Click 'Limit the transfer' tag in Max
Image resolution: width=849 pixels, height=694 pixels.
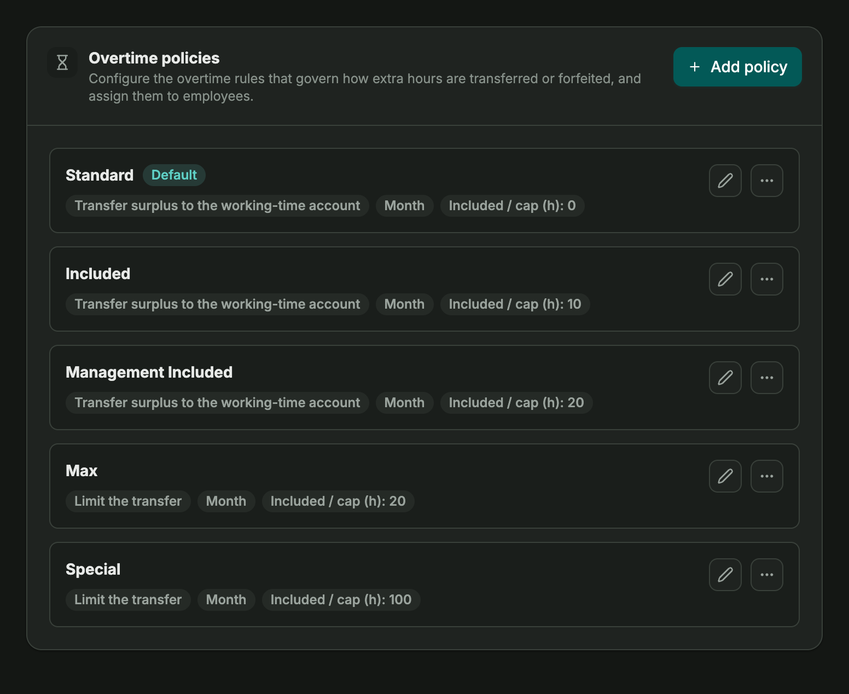pos(128,501)
